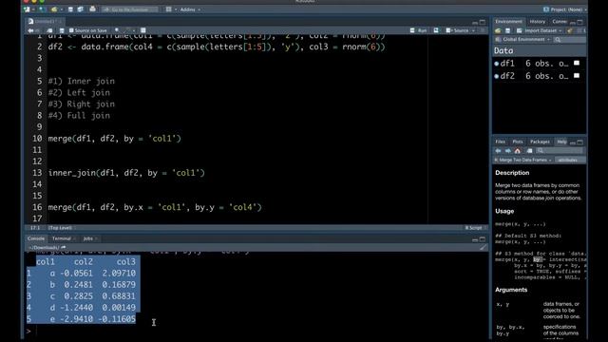
Task: Switch to the Packages tab
Action: click(540, 142)
